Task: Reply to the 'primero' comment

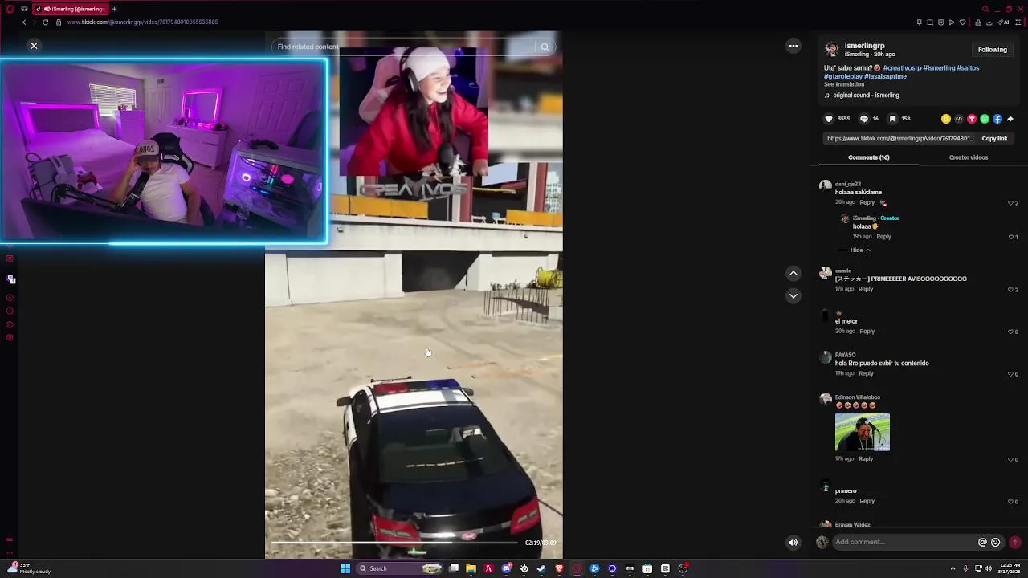Action: point(867,501)
